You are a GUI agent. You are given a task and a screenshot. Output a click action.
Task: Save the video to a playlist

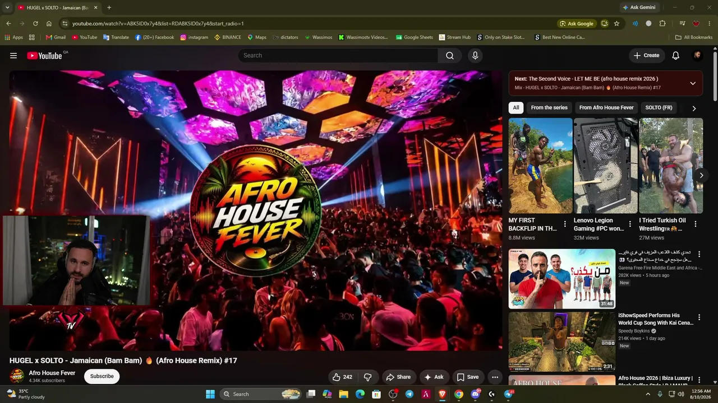coord(468,377)
